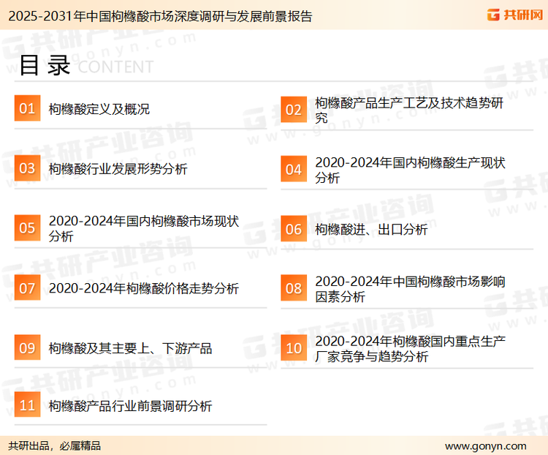Click the orange 01 number badge

[27, 108]
